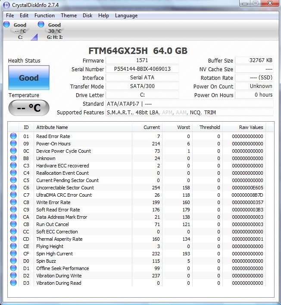This screenshot has height=305, width=281.
Task: Click the Firmware value field 1571
Action: (x=142, y=60)
